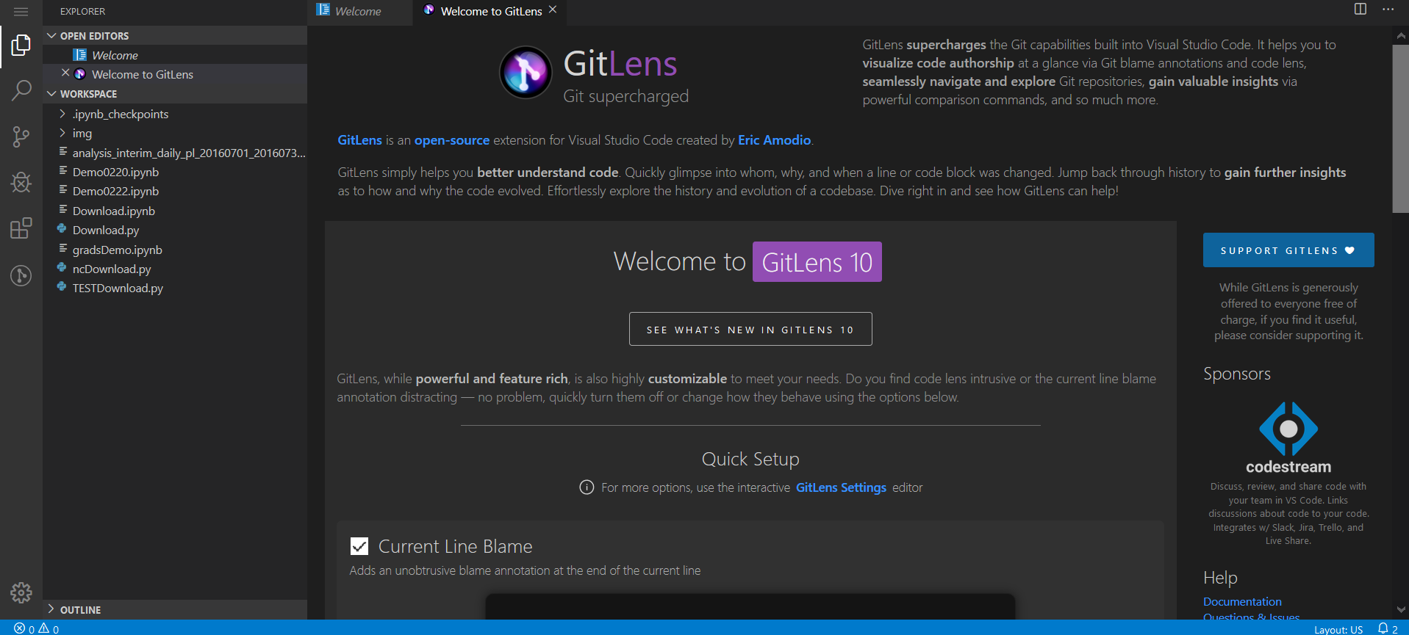Screen dimensions: 1409x635
Task: Open the GitLens Settings link
Action: pos(841,487)
